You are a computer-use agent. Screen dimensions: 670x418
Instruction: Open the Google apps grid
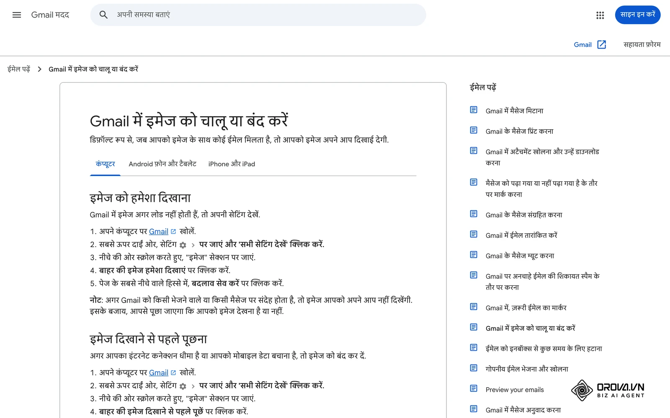pos(600,15)
